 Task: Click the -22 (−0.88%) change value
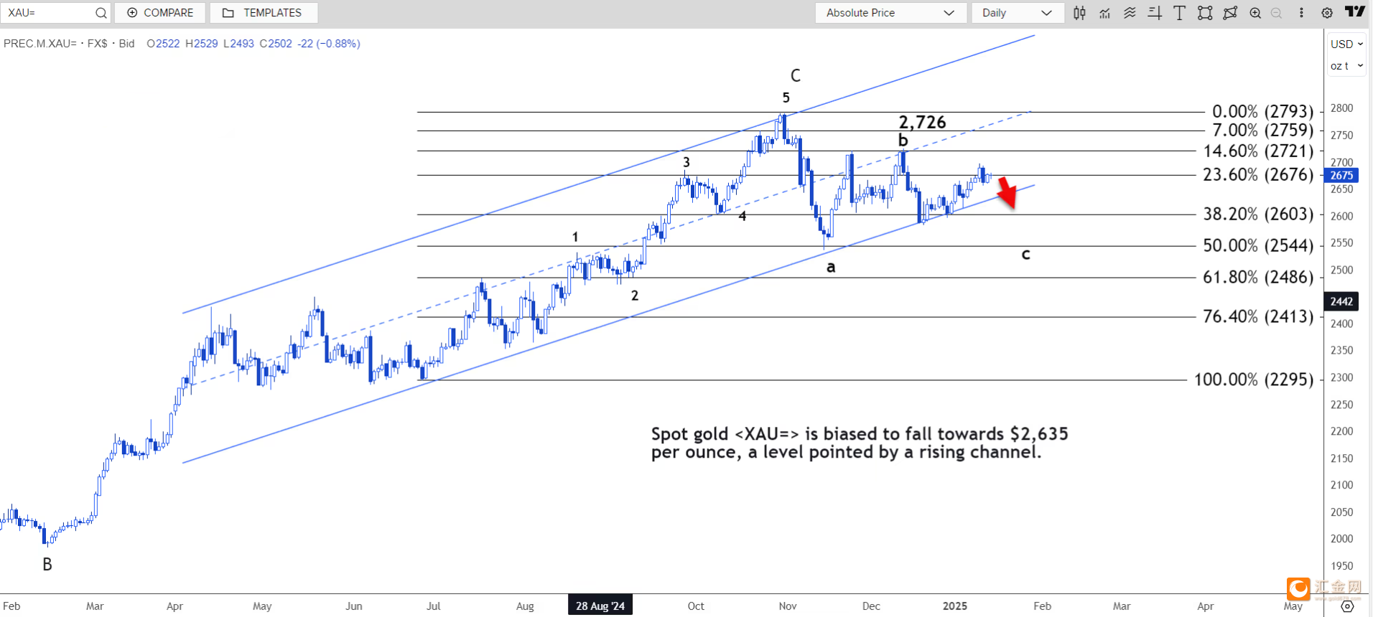(329, 44)
